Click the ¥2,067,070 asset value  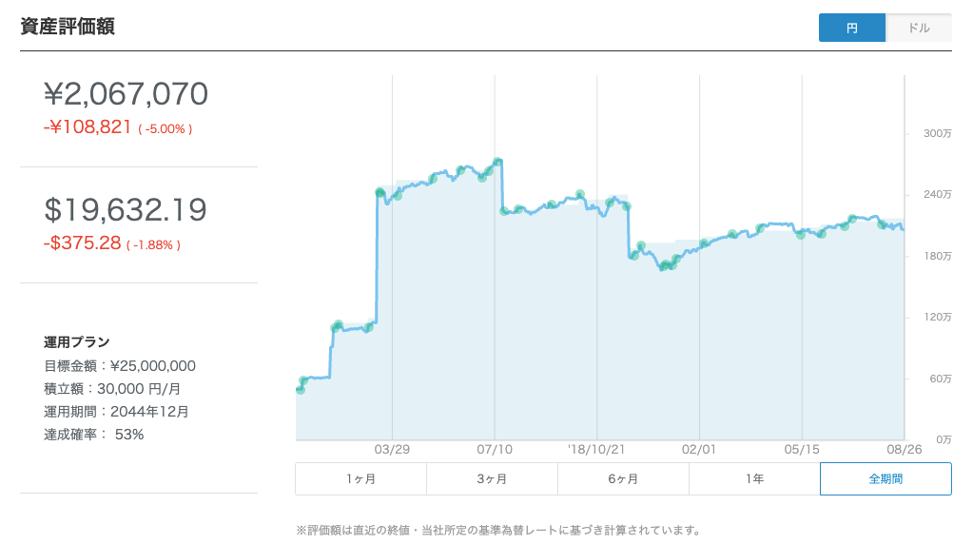coord(126,94)
